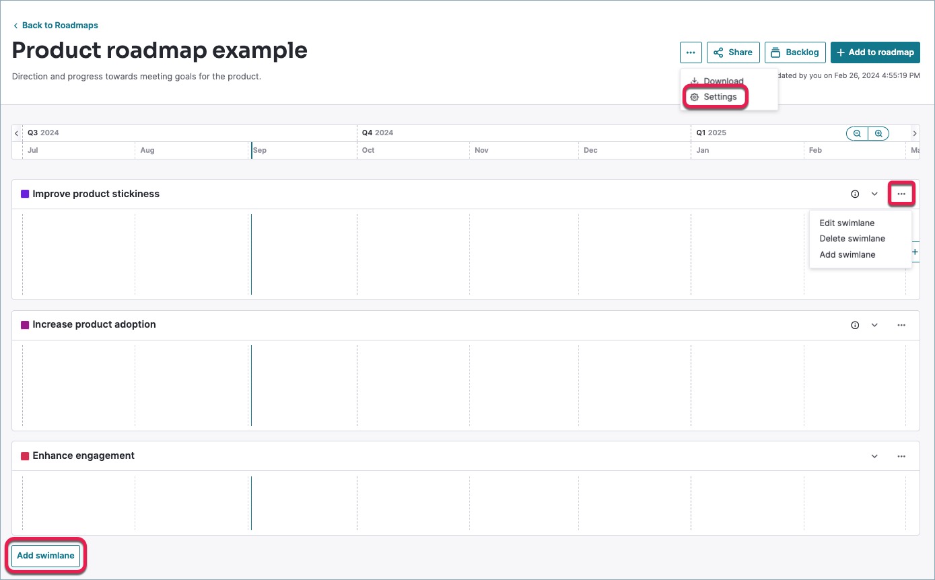Viewport: 935px width, 580px height.
Task: Click the Sep month in timeline header
Action: pos(260,150)
